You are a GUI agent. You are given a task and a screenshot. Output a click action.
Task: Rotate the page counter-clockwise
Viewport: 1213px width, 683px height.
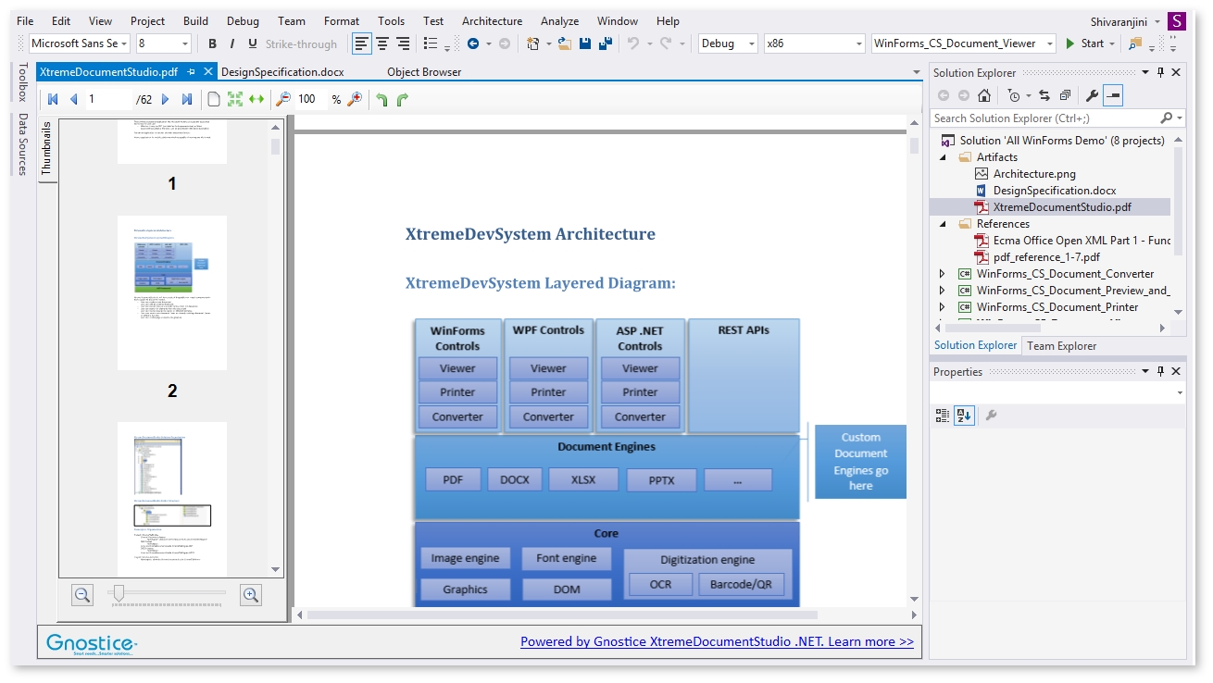[x=381, y=100]
